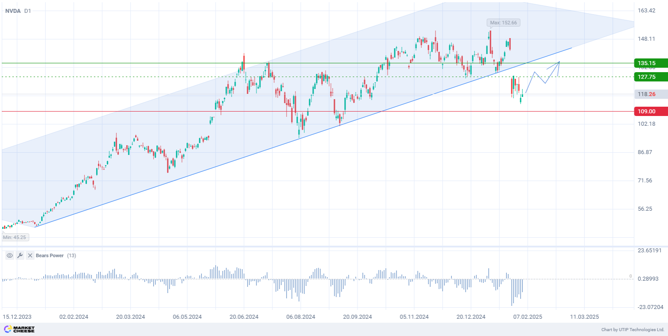Click the (13) period parameter value
The image size is (668, 336).
(71, 255)
